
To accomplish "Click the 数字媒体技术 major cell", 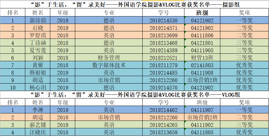I will (x=109, y=65).
